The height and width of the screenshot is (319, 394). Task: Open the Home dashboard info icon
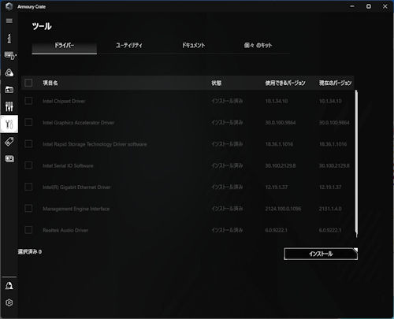(x=9, y=39)
